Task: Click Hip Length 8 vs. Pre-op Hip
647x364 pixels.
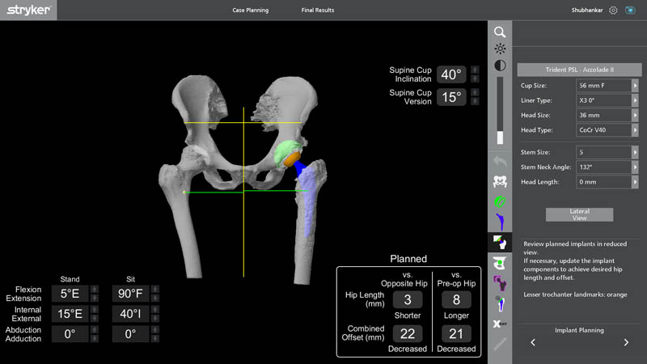Action: (x=456, y=299)
